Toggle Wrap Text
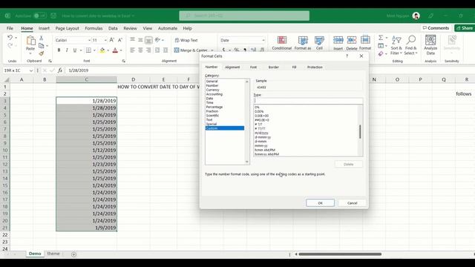 [x=186, y=40]
